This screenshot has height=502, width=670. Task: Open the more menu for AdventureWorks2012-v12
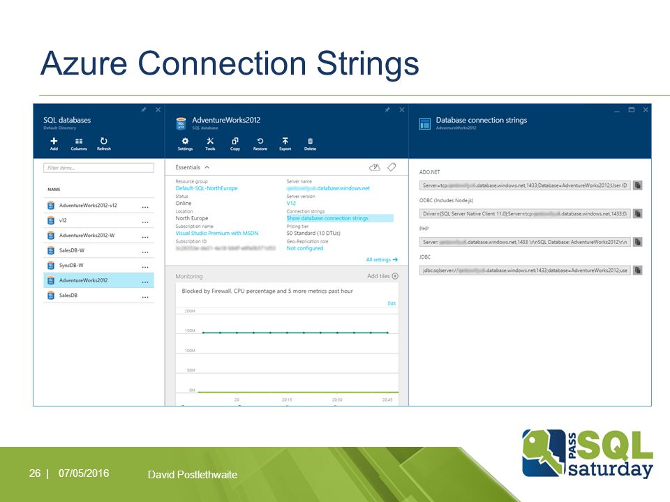(x=145, y=206)
